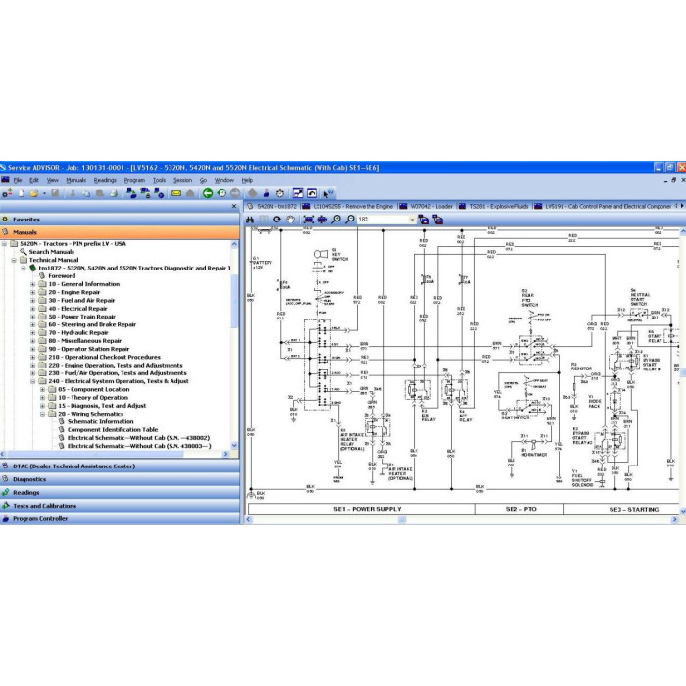Open the File menu

(x=18, y=180)
